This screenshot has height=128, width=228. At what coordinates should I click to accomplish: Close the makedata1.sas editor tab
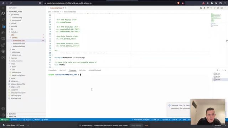click(x=66, y=8)
